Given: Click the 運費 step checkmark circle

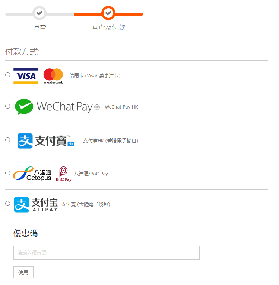Looking at the screenshot, I should point(39,13).
